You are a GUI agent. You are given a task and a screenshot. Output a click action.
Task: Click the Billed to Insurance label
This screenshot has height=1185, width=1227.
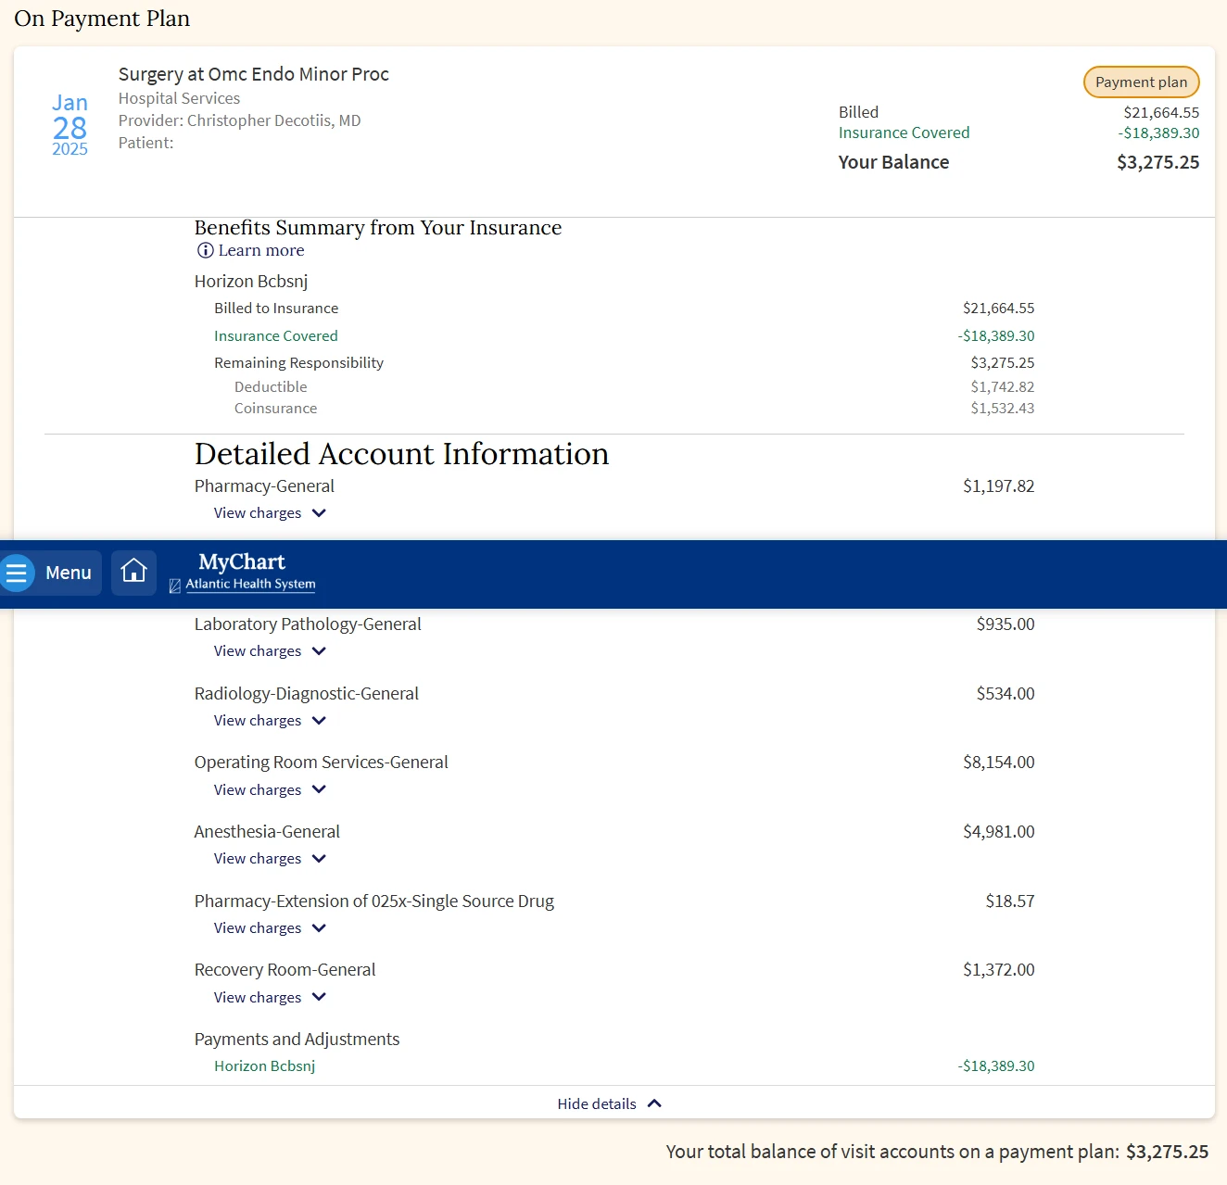[x=276, y=309]
